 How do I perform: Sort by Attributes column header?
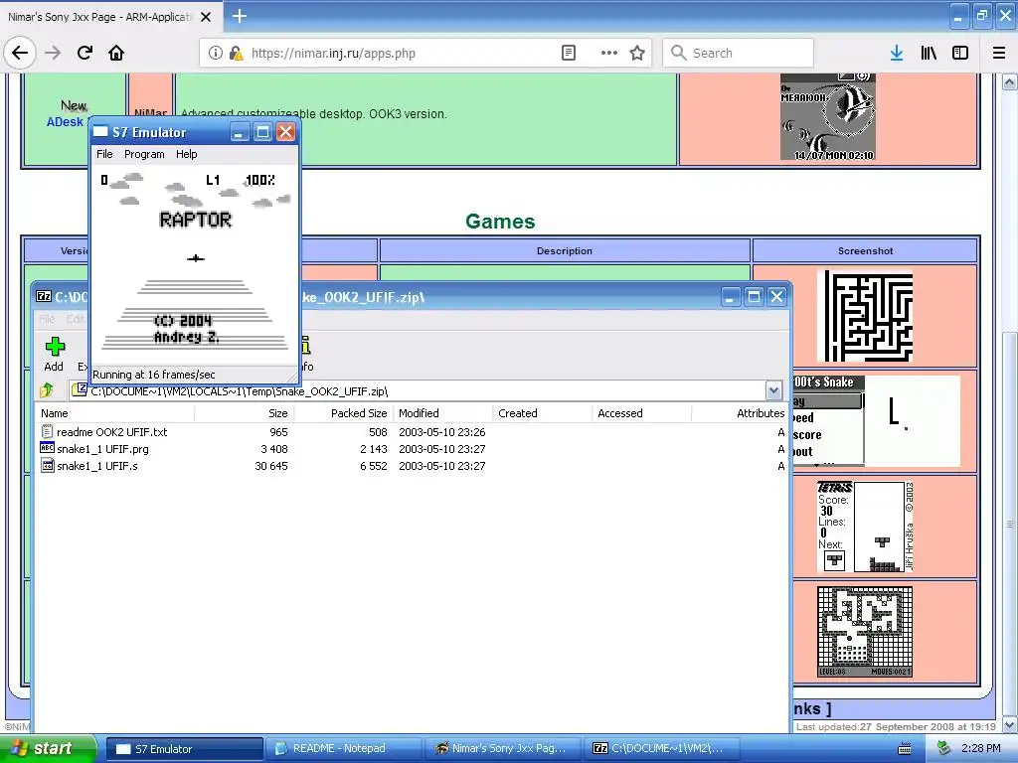[740, 413]
